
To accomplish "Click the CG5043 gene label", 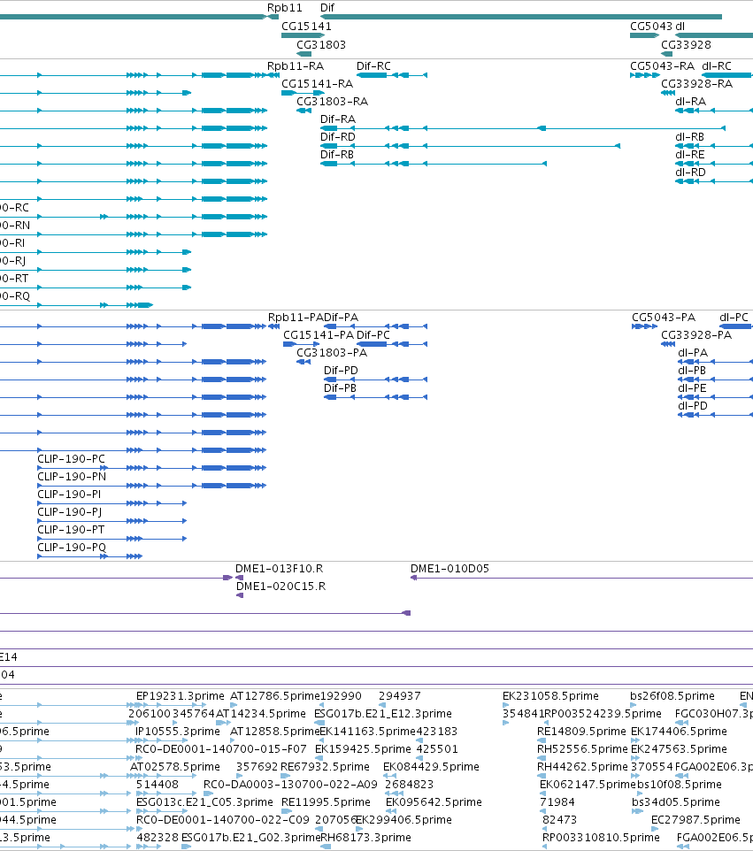I will pyautogui.click(x=651, y=26).
